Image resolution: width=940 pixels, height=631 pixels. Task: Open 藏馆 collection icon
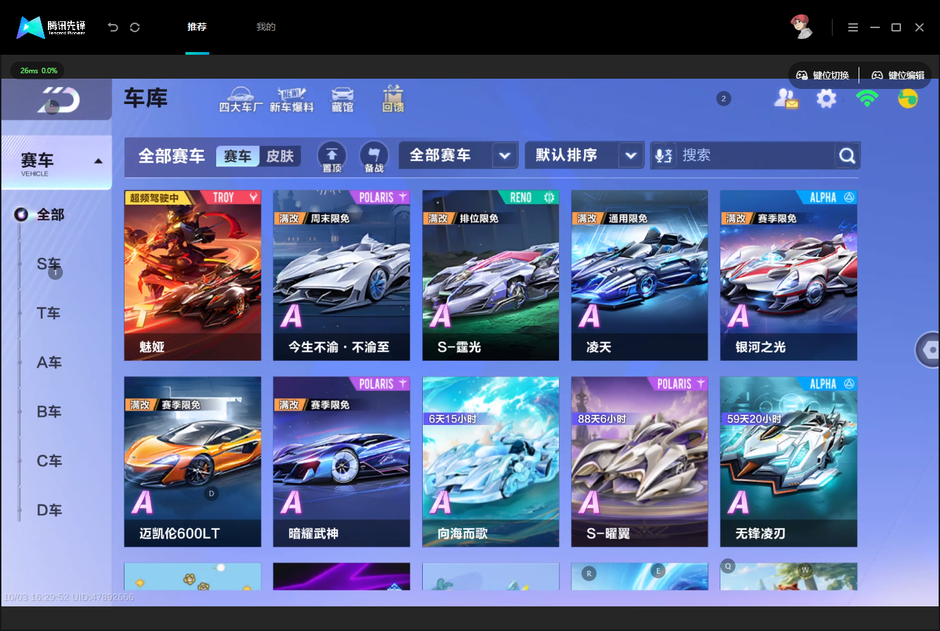[x=343, y=100]
